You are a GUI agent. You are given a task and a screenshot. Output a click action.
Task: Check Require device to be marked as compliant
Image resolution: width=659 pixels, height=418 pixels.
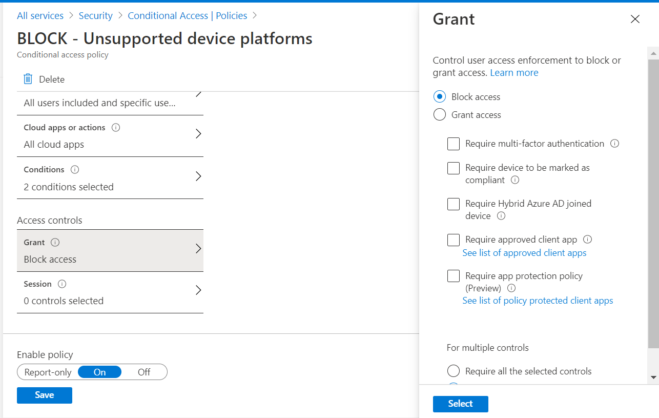454,168
